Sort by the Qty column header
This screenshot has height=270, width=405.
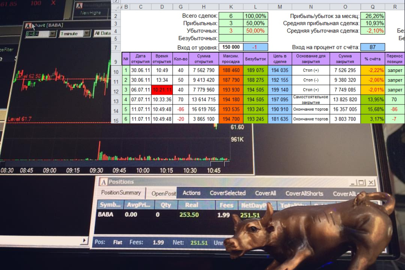point(166,205)
